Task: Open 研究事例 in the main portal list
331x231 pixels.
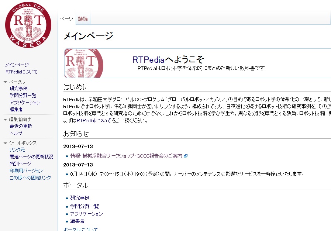Action: (x=80, y=198)
